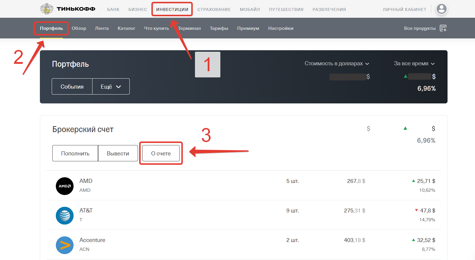Click the 10,62% AMD percentage
The image size is (475, 260).
(x=427, y=190)
